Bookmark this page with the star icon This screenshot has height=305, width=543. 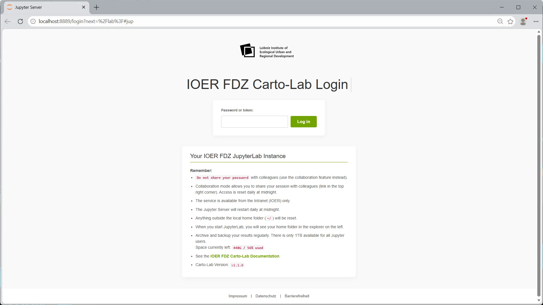pos(510,21)
